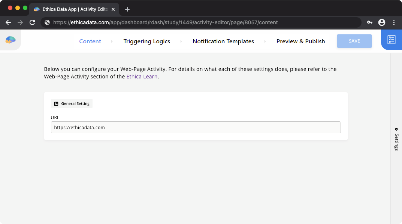Switch to the Content step
402x224 pixels.
tap(90, 41)
